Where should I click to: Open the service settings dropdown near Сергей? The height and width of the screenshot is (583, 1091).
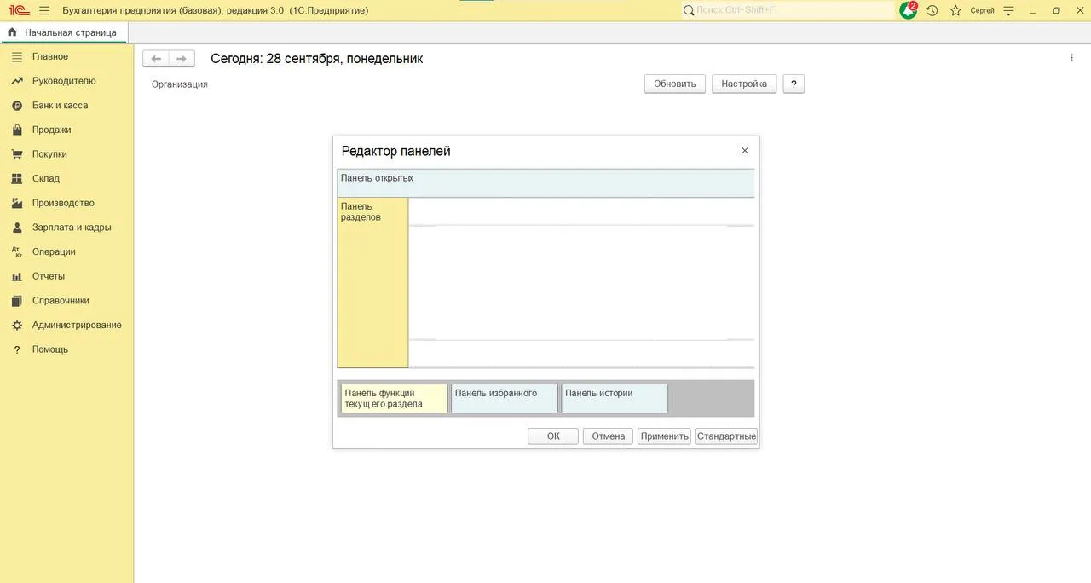[1009, 10]
